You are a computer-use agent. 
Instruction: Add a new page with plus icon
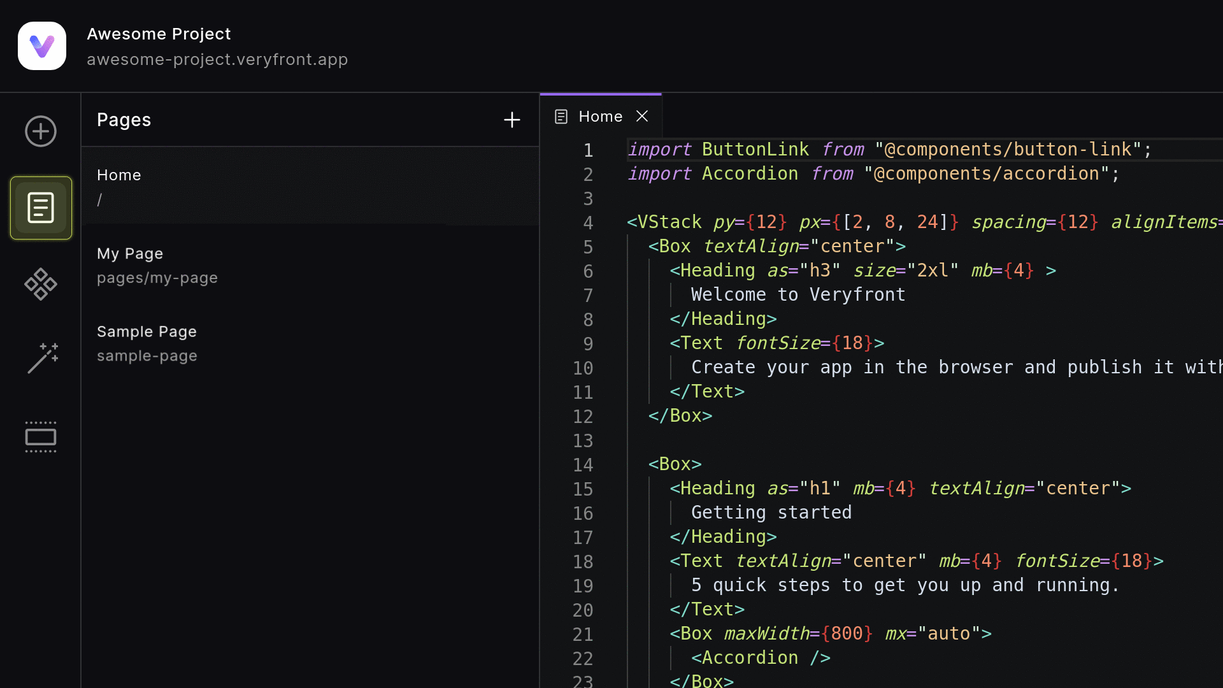512,120
